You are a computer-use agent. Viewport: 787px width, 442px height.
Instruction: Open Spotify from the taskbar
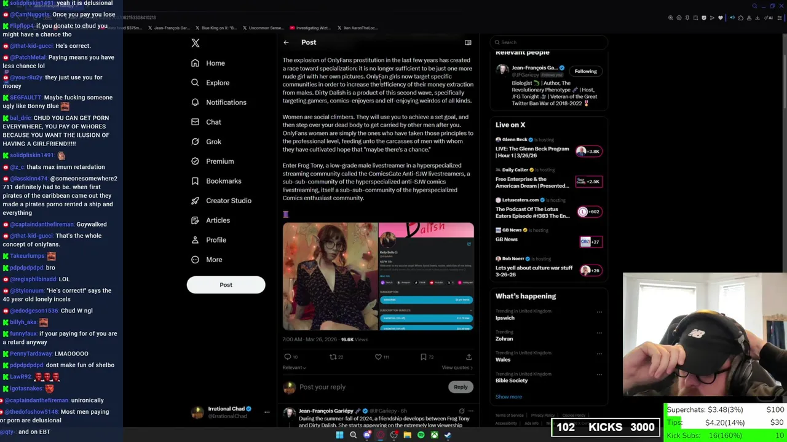(x=421, y=435)
